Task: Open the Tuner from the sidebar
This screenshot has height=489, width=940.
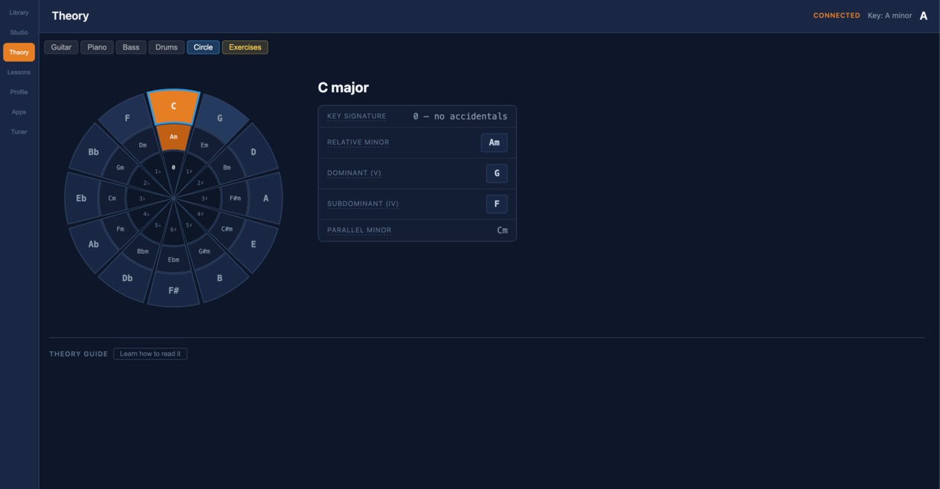Action: point(19,131)
